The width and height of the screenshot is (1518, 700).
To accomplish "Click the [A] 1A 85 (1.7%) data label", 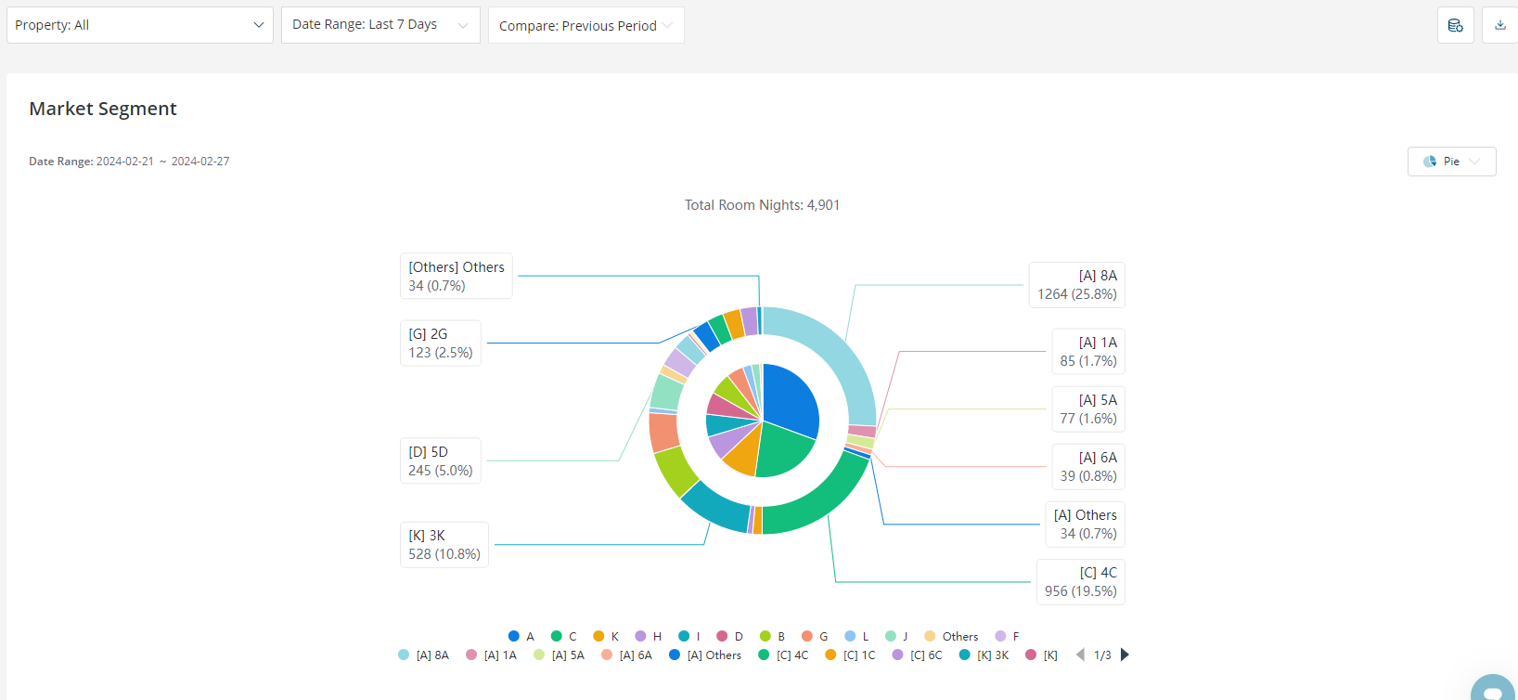I will [1088, 351].
